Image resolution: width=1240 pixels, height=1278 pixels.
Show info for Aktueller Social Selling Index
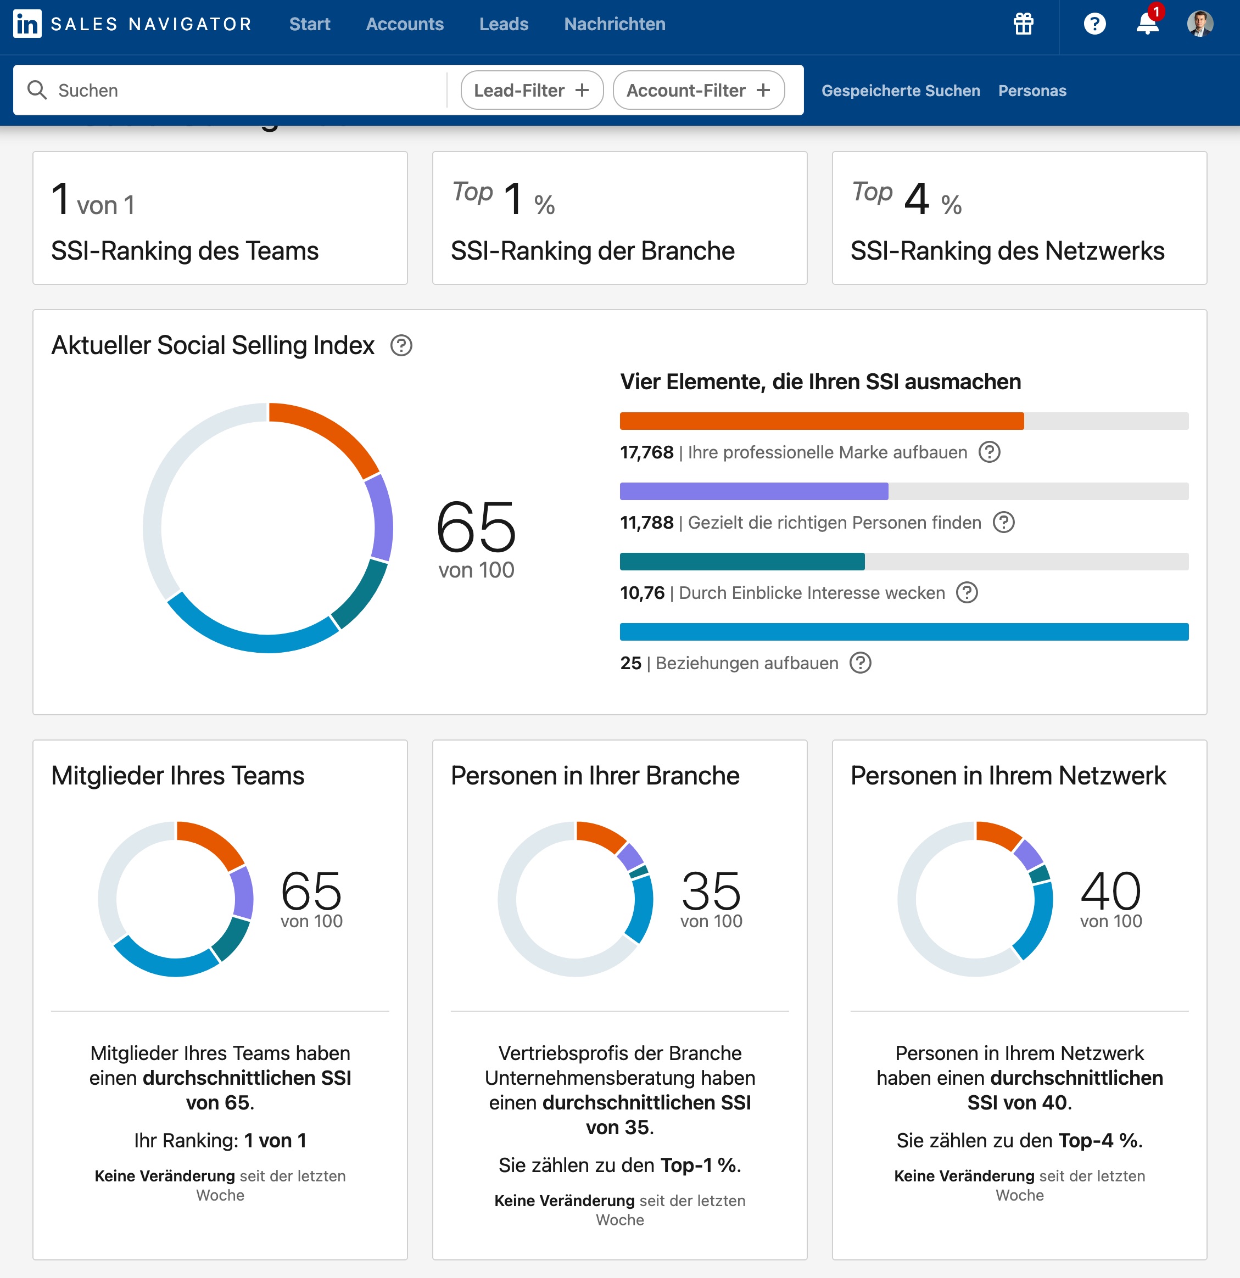[x=401, y=346]
